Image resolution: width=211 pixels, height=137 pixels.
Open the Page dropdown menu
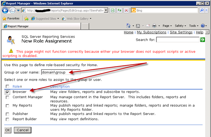[x=167, y=26]
